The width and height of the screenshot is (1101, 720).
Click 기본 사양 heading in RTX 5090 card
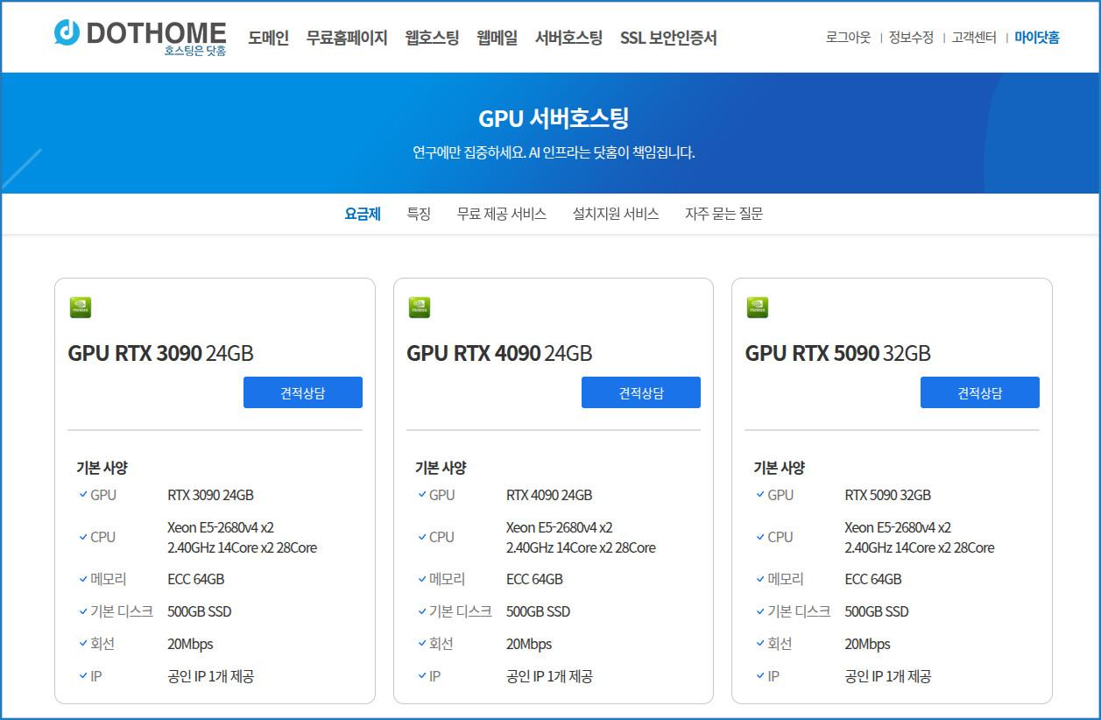click(x=780, y=468)
